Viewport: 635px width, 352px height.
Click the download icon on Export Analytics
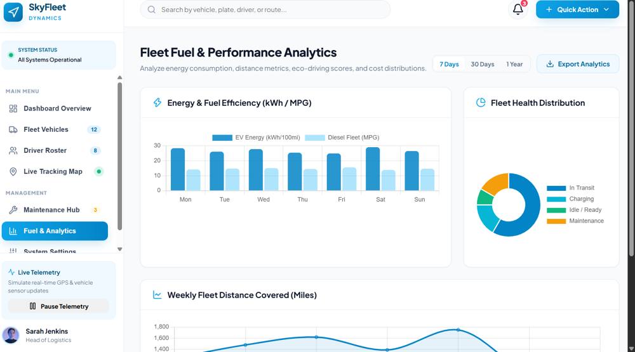(x=550, y=64)
